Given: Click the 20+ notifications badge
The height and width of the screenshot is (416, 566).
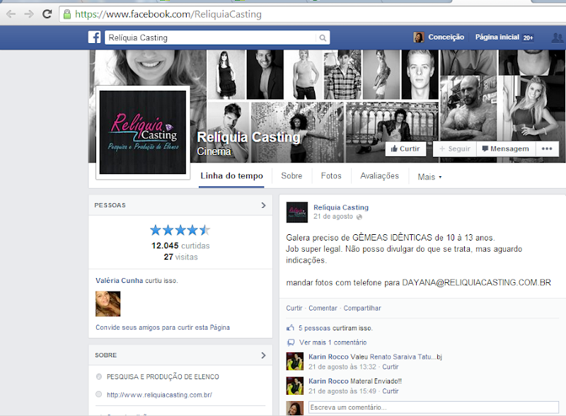Looking at the screenshot, I should click(528, 37).
